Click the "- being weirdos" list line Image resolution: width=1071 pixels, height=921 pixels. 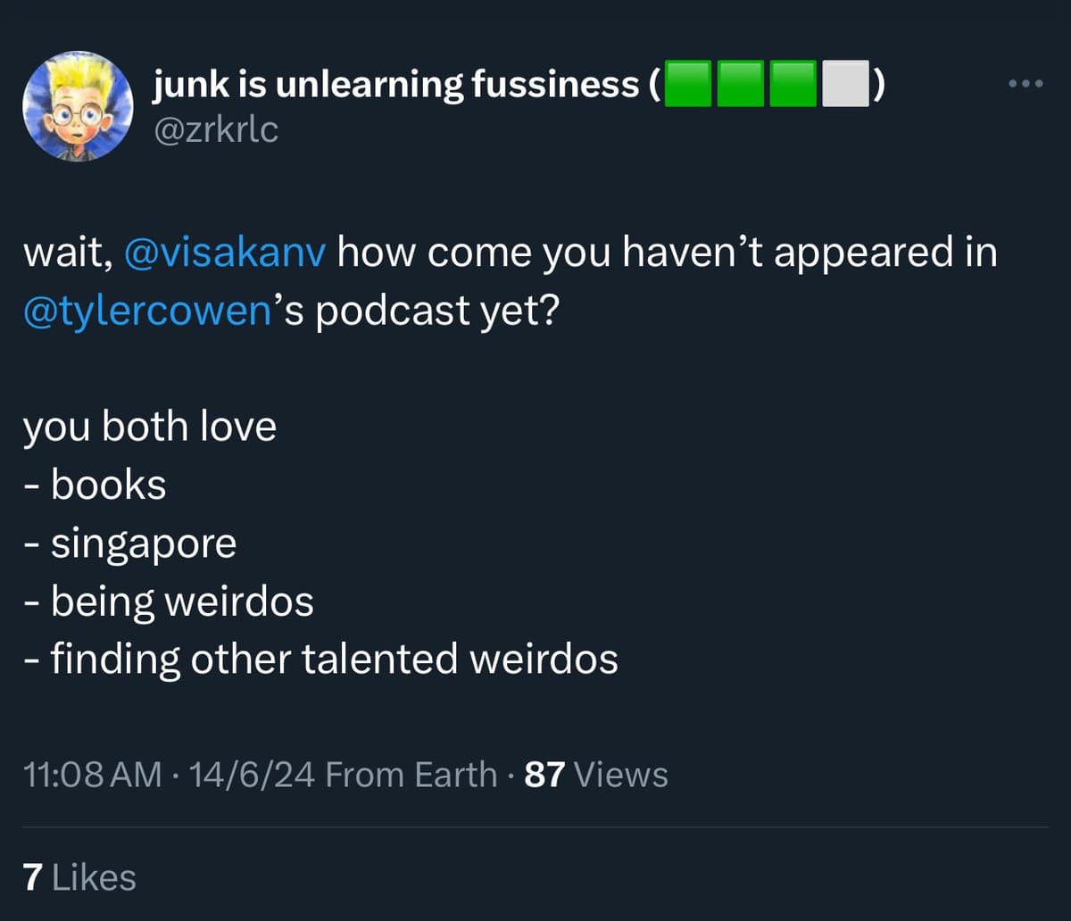(169, 602)
